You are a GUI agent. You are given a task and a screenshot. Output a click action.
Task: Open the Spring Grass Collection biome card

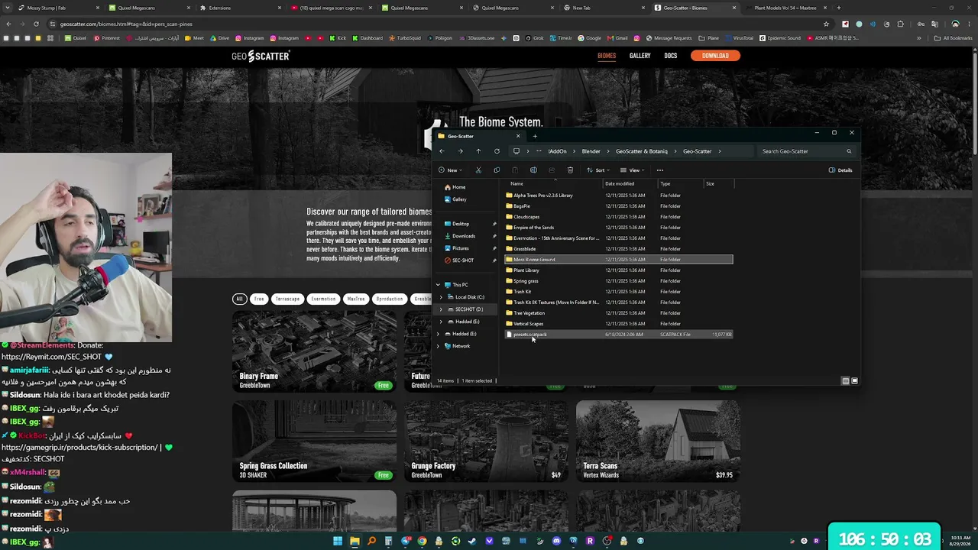click(315, 442)
